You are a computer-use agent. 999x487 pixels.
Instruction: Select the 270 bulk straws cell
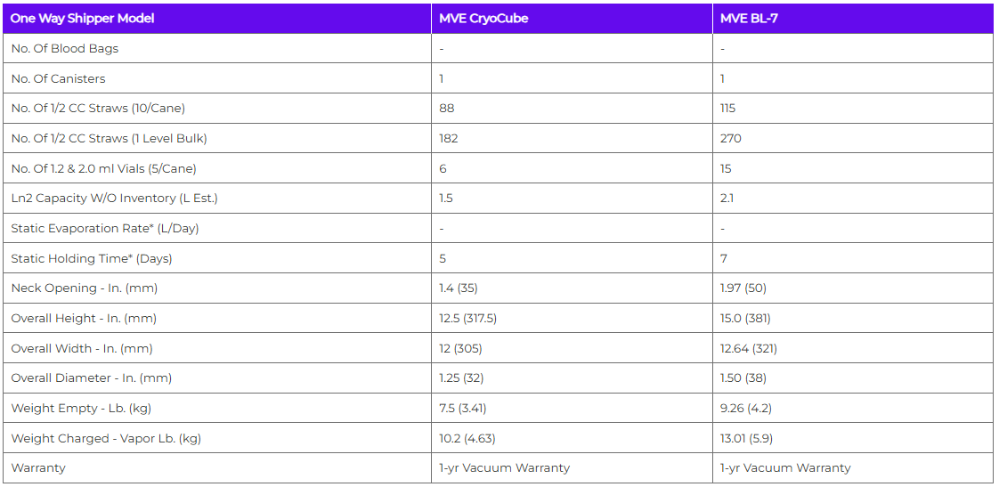pyautogui.click(x=730, y=138)
